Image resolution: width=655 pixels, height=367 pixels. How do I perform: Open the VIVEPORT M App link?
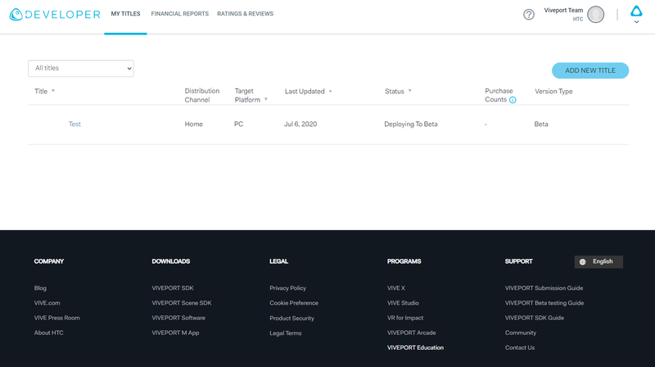tap(175, 333)
